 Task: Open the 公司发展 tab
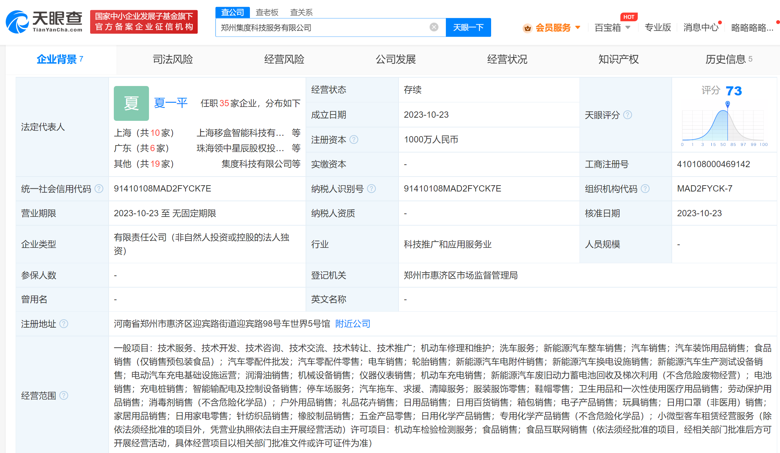pyautogui.click(x=396, y=59)
